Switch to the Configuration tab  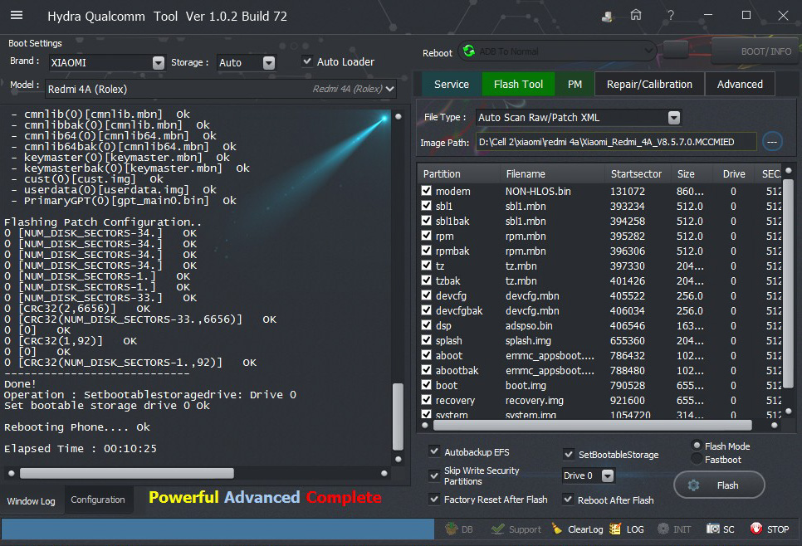[98, 500]
